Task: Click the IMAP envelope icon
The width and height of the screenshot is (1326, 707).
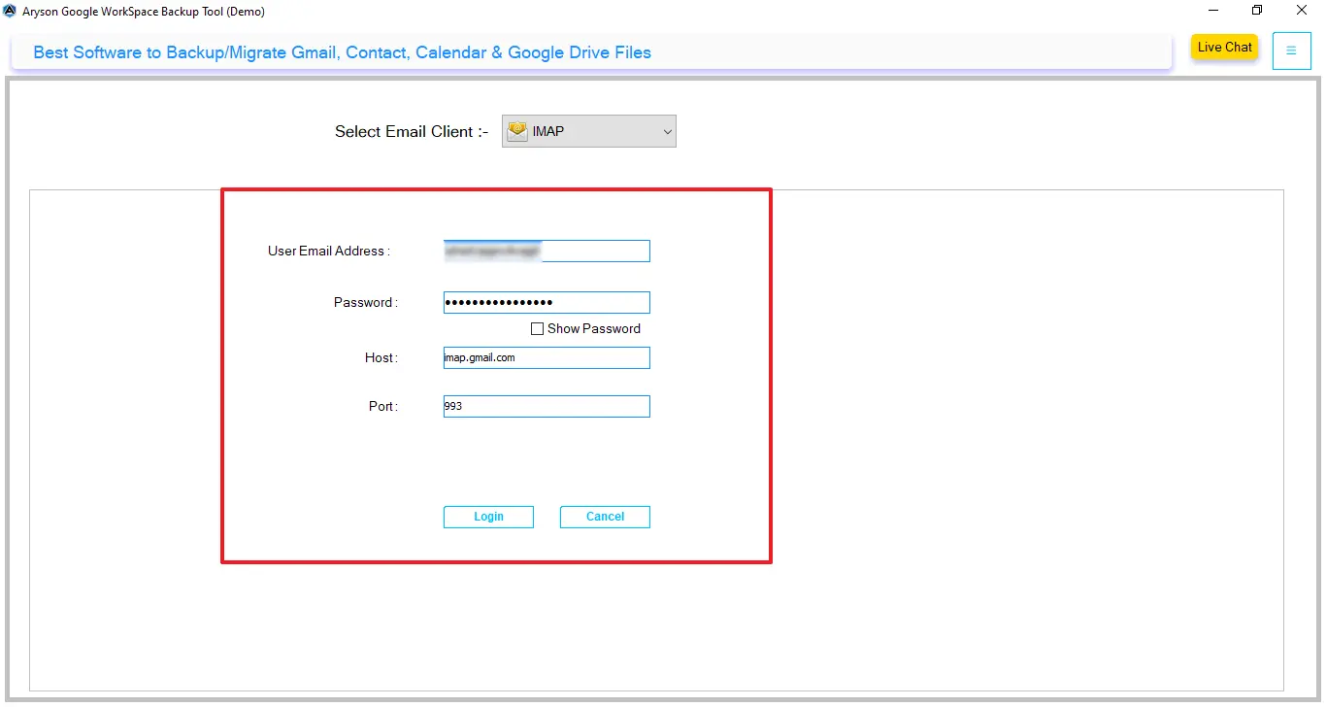Action: (517, 131)
